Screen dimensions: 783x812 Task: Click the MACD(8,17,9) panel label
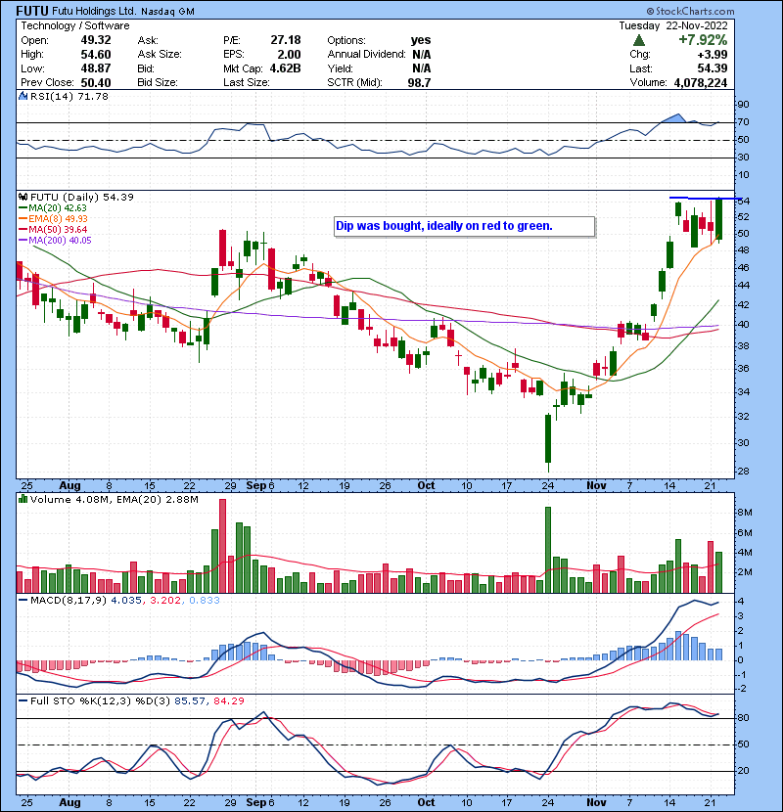click(69, 601)
